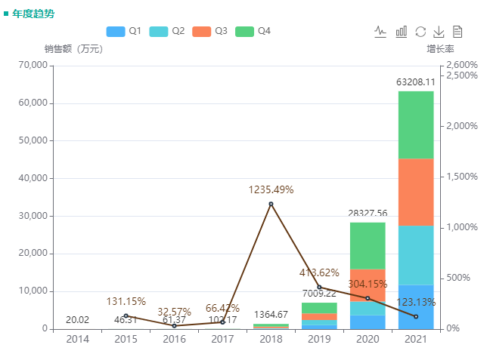The image size is (487, 357).
Task: Save chart as image download icon
Action: tap(439, 31)
